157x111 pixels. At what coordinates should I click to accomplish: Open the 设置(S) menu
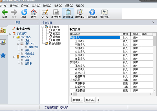[69, 6]
